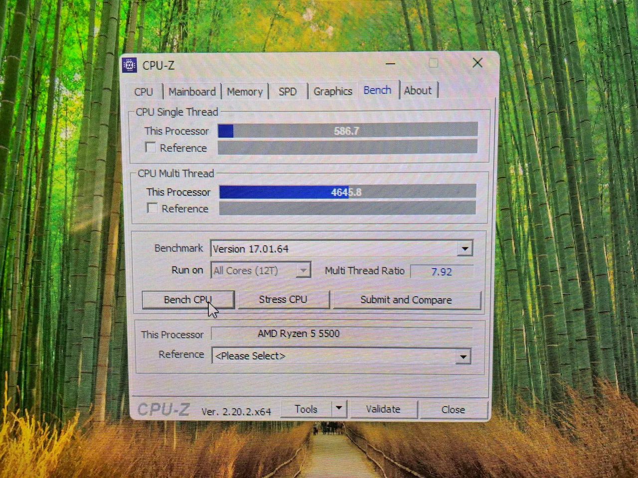Expand the Reference processor dropdown
Image resolution: width=638 pixels, height=478 pixels.
click(463, 357)
